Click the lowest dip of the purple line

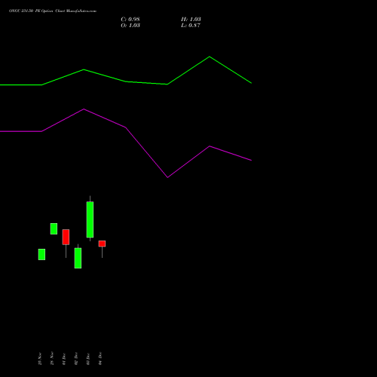[x=167, y=177]
